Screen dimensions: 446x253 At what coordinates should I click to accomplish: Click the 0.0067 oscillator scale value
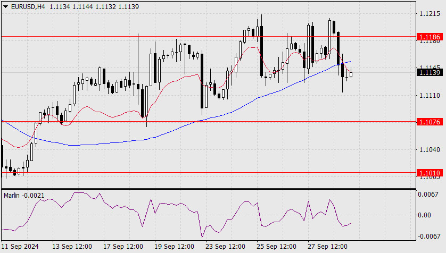428,194
